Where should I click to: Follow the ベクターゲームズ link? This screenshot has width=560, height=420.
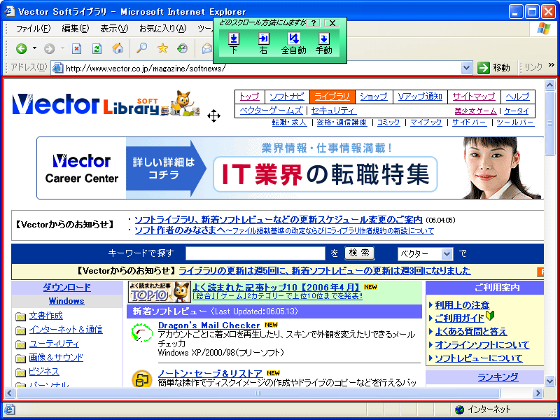271,111
